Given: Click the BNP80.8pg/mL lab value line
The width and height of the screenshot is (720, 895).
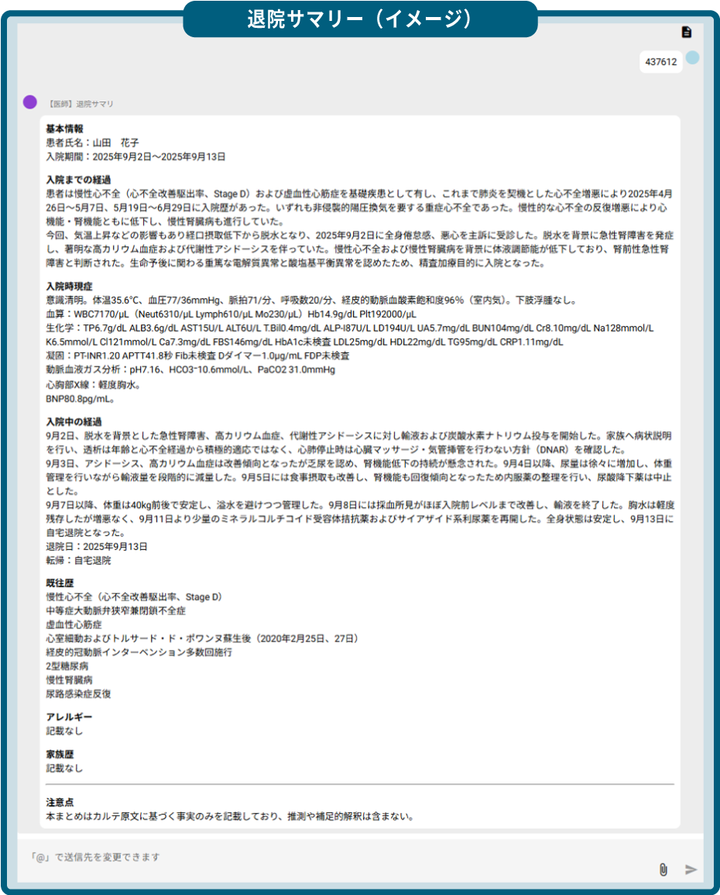Looking at the screenshot, I should click(x=81, y=399).
